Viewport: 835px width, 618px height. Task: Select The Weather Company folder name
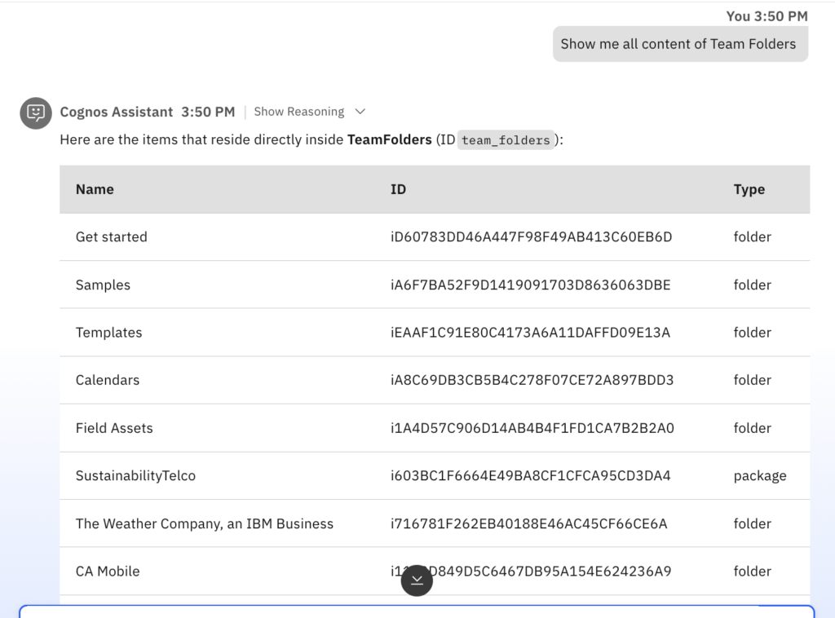click(x=205, y=523)
